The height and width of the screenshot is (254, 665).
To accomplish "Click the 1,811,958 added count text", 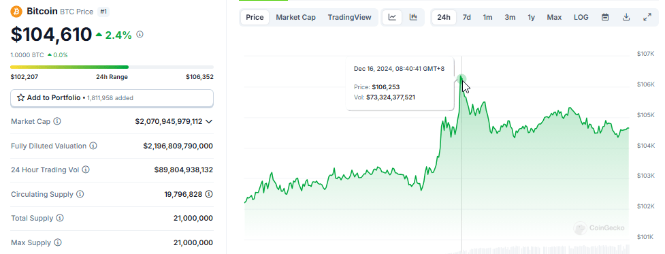I will 110,98.
